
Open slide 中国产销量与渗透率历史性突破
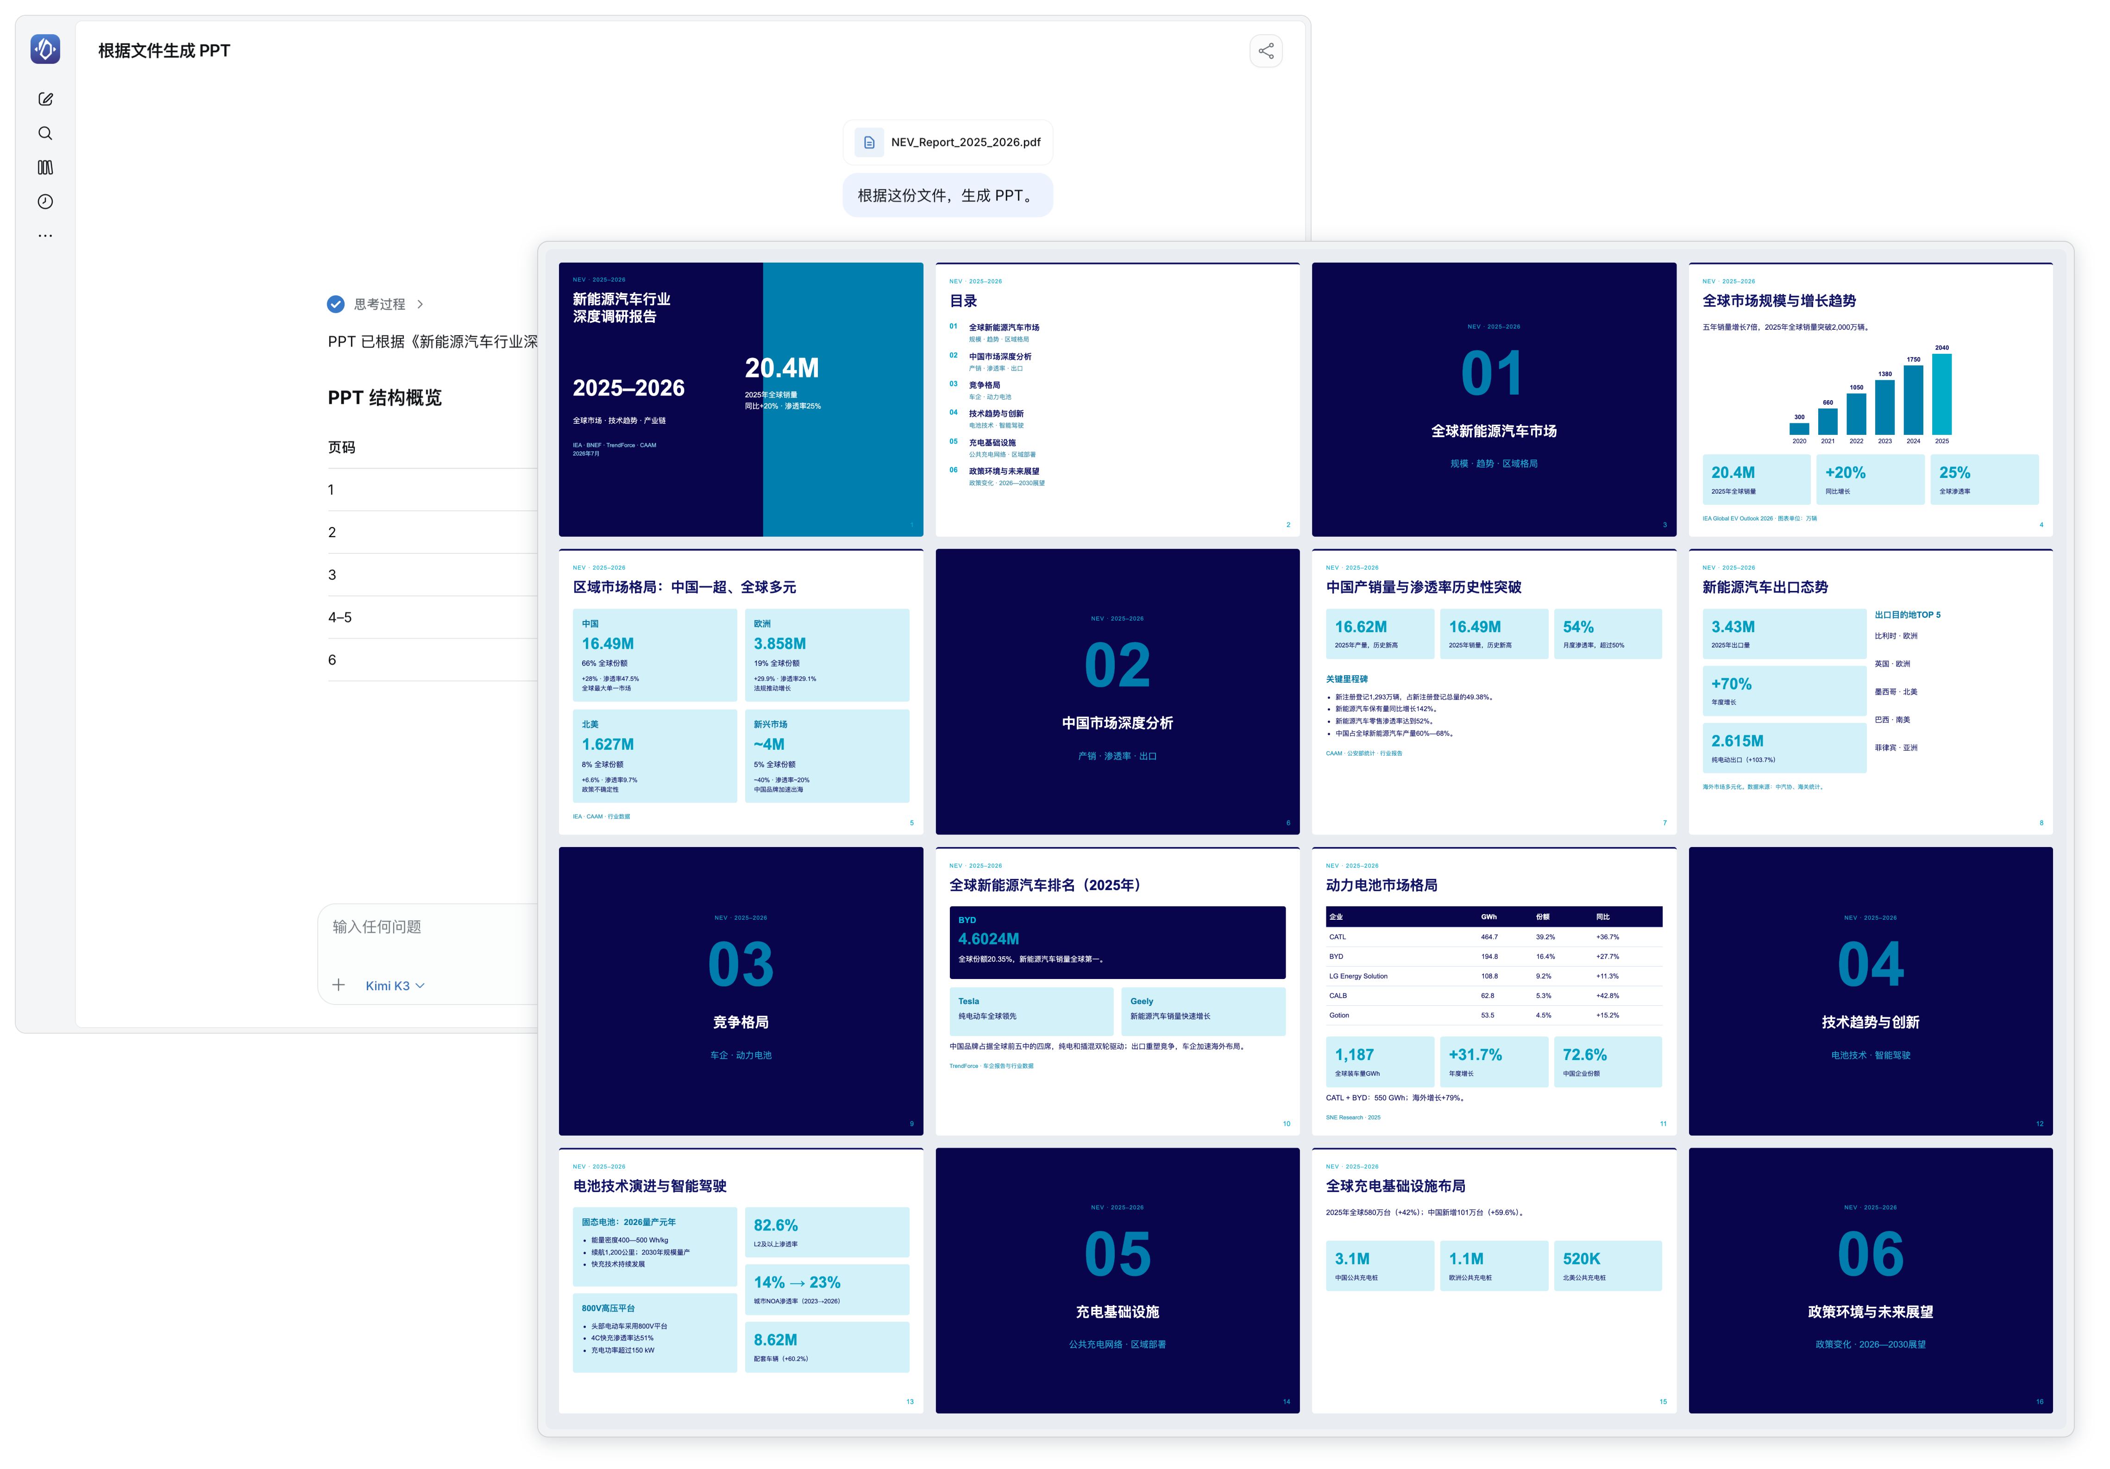pos(1494,691)
